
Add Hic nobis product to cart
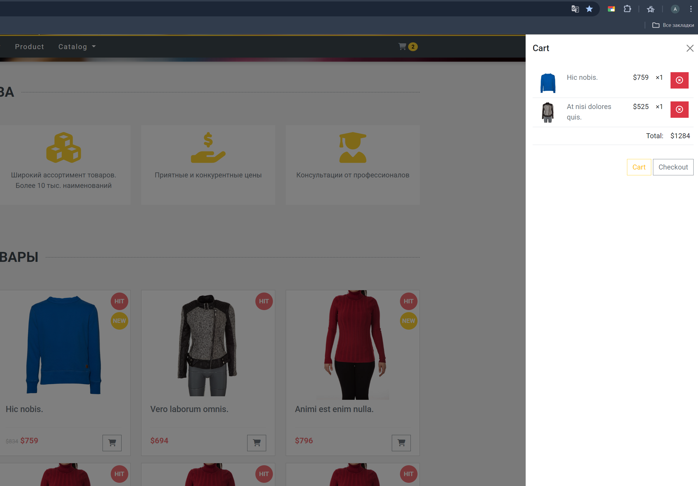coord(112,443)
